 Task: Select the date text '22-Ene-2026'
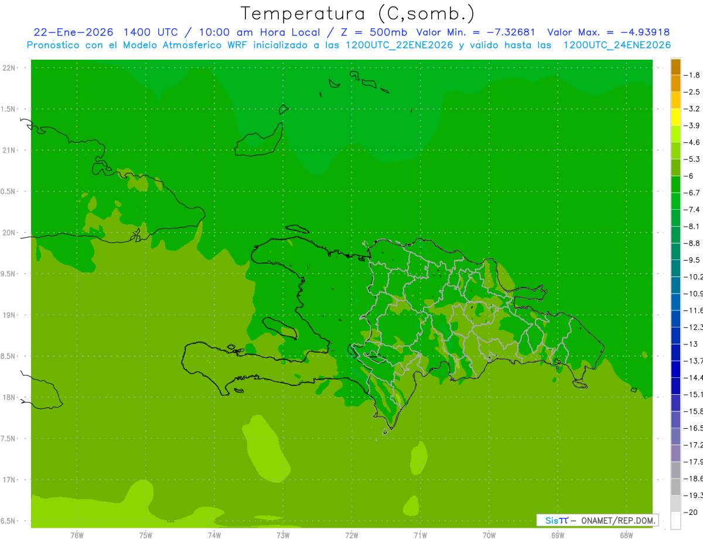click(x=73, y=32)
